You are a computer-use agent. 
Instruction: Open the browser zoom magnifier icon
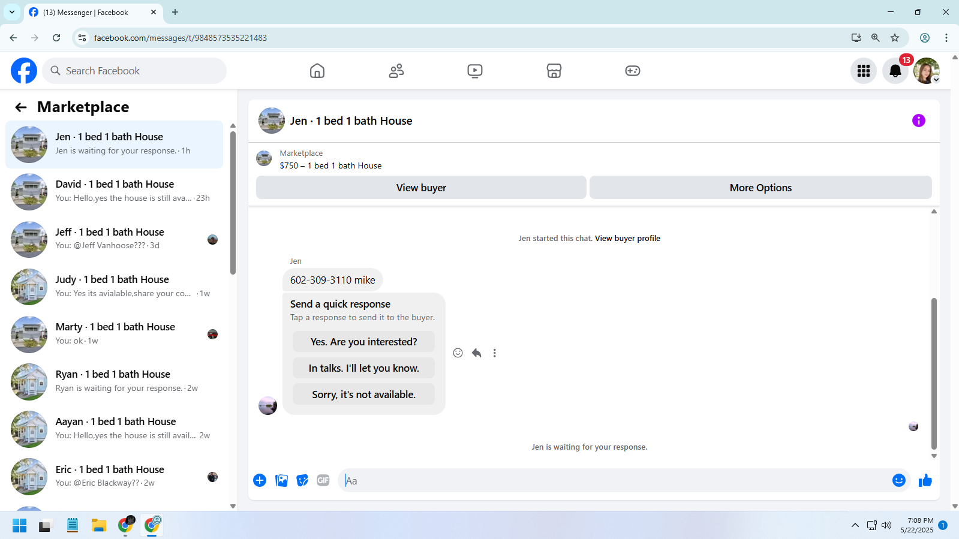click(x=876, y=38)
